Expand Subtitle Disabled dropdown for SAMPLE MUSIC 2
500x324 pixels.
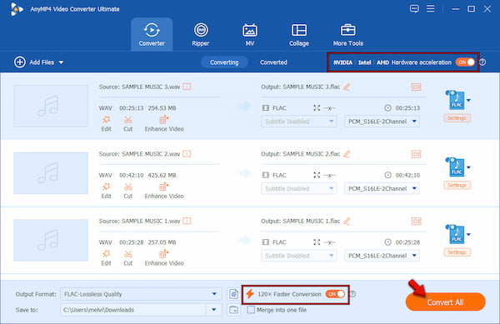299,188
